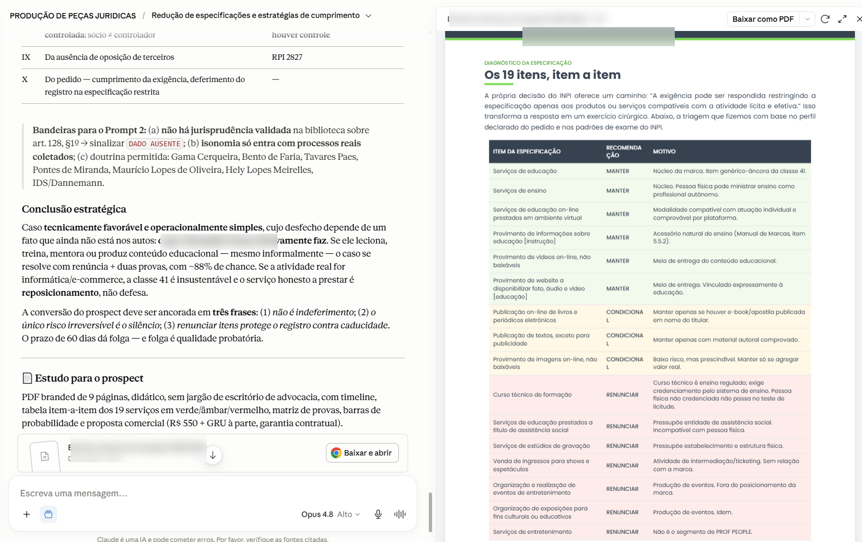
Task: Click the Serviços de educação table row
Action: [650, 171]
